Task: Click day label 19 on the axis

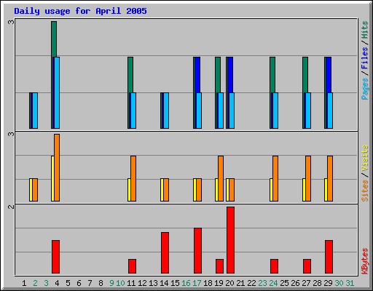Action: pyautogui.click(x=219, y=283)
